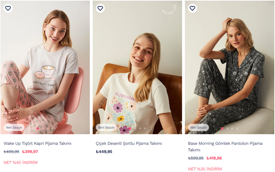Open Çiçek Desenli Şortlu Pijama Takımı link

click(129, 144)
